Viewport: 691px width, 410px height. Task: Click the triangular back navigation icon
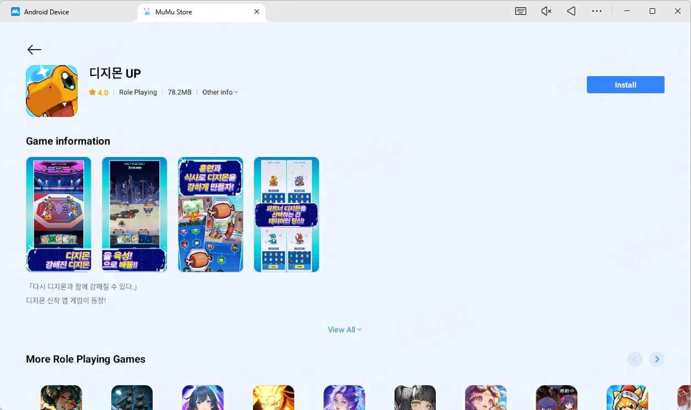[x=571, y=11]
